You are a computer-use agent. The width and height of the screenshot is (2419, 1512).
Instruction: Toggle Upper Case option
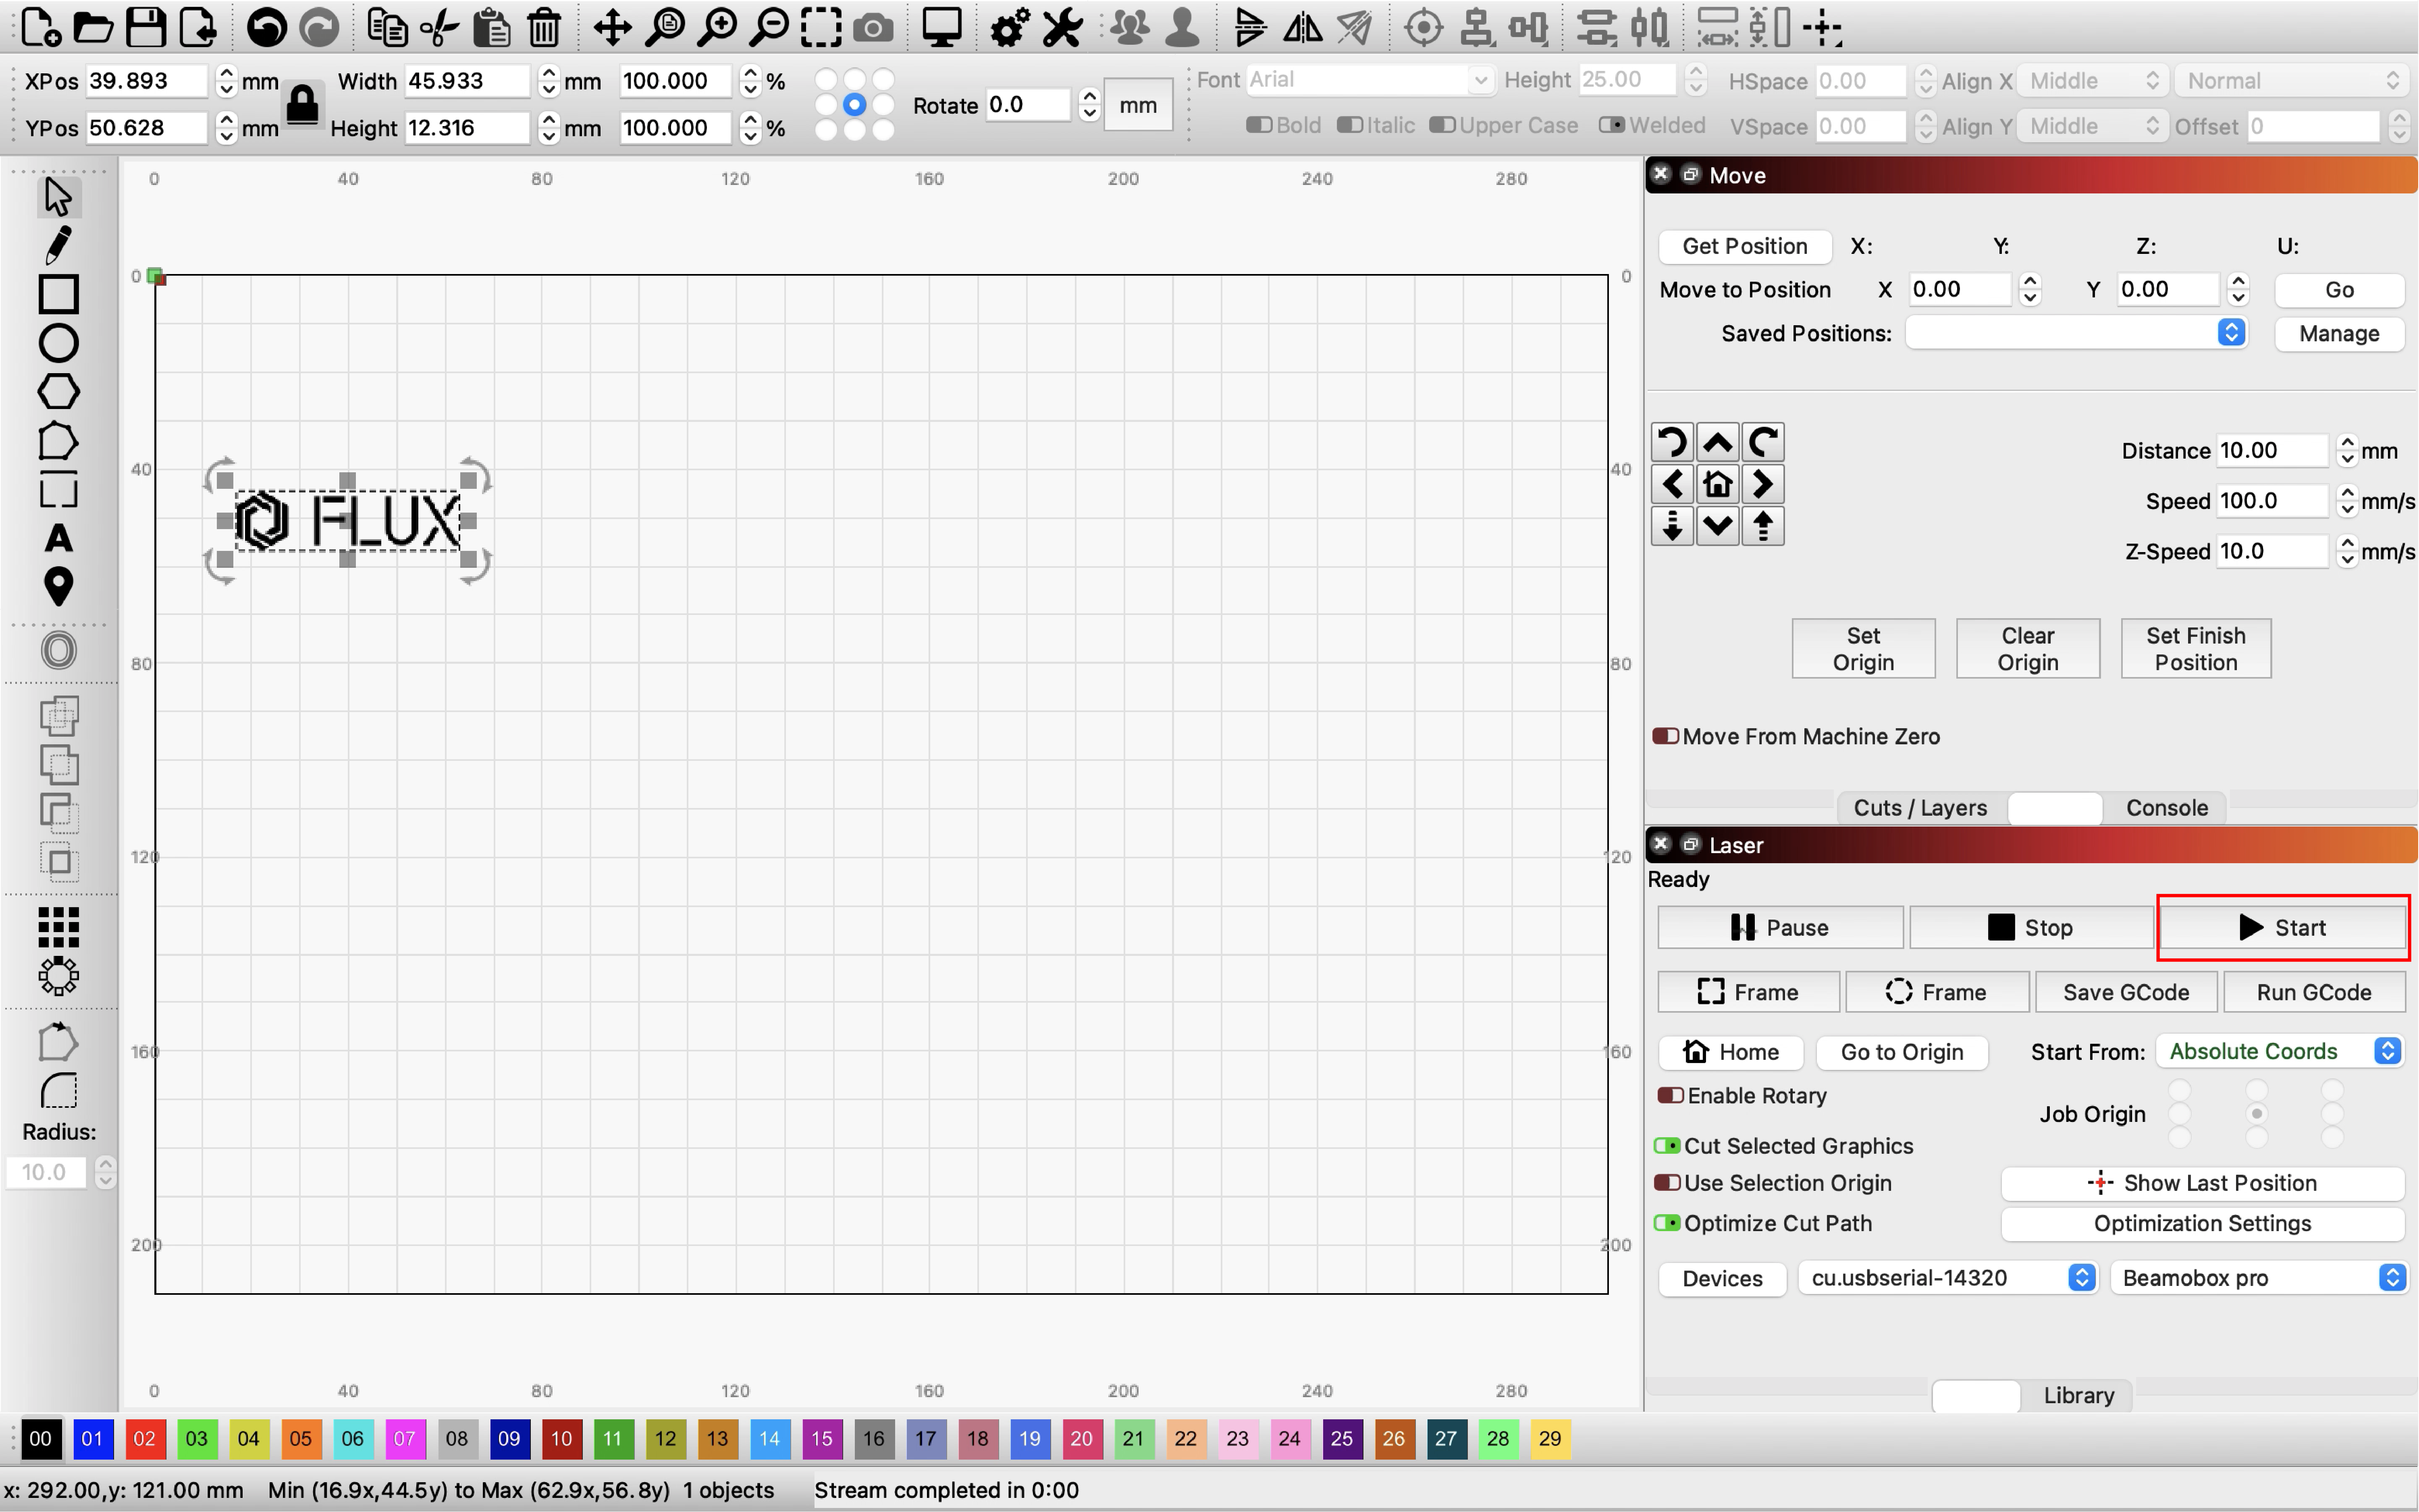point(1442,125)
